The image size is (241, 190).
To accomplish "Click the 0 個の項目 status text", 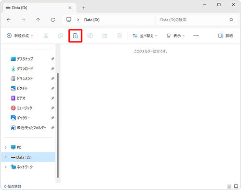I will coord(13,186).
